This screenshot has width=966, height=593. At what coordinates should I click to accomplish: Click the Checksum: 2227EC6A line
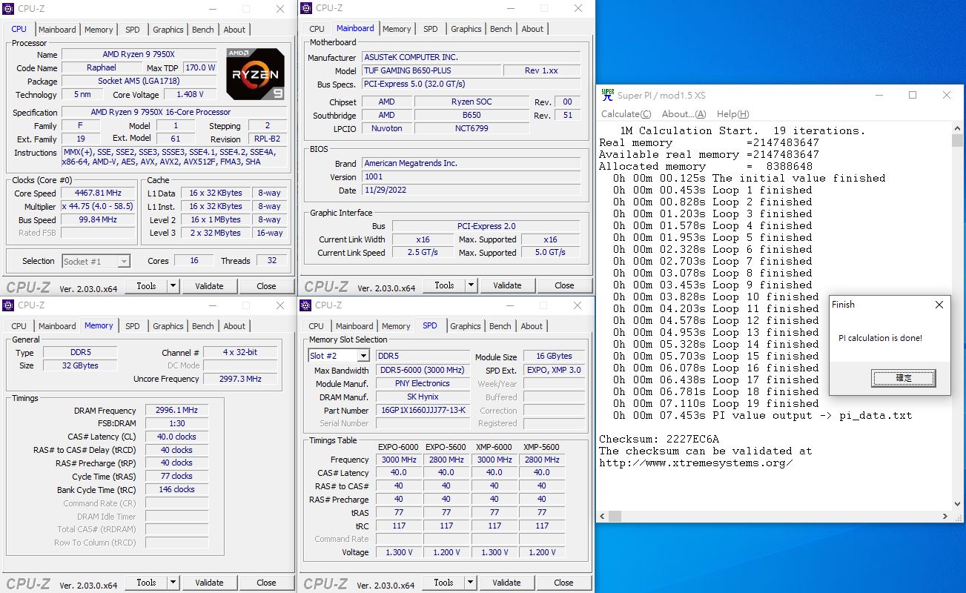tap(659, 439)
